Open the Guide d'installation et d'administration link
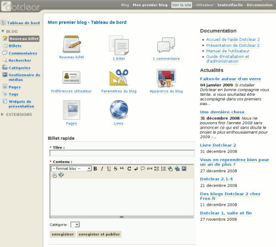276x247 pixels. 227,59
